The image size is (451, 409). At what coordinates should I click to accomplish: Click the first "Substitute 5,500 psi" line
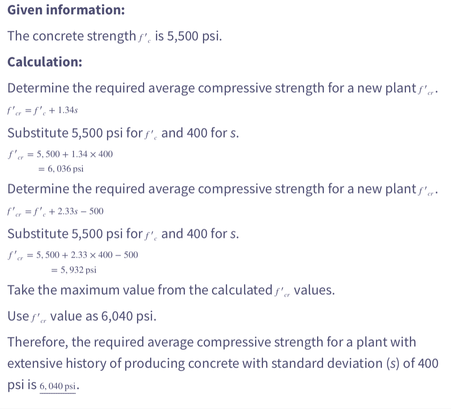point(123,133)
